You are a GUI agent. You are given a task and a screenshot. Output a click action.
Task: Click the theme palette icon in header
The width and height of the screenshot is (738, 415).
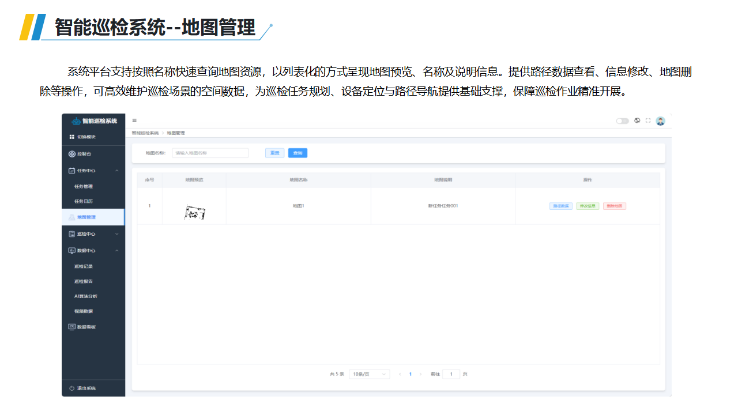point(637,120)
